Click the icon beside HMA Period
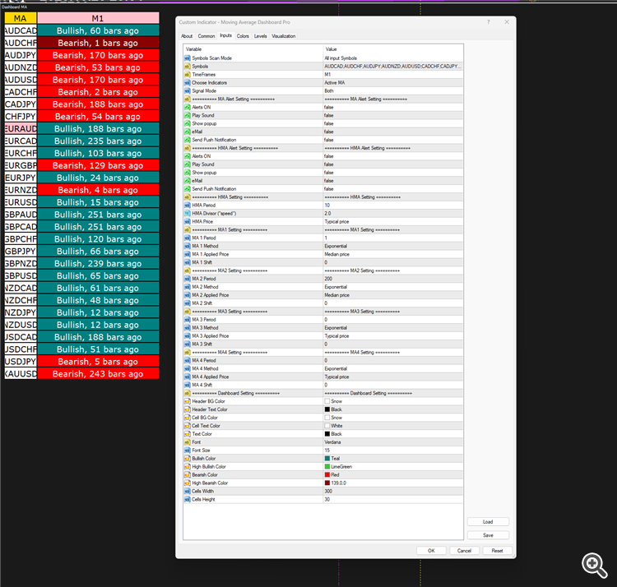617x587 pixels. [188, 206]
